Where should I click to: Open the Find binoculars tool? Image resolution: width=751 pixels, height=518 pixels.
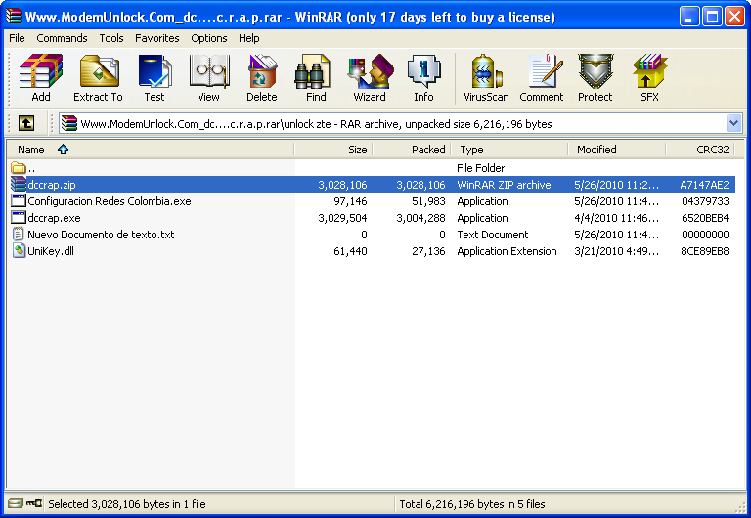[x=315, y=71]
